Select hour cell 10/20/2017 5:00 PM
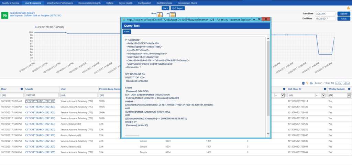Screen dimensions: 352x165 [x=11, y=107]
